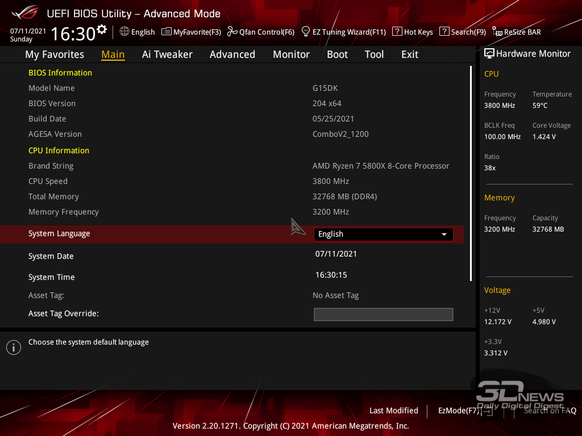Image resolution: width=582 pixels, height=436 pixels.
Task: Select System Time value 16:30:15
Action: pyautogui.click(x=331, y=275)
